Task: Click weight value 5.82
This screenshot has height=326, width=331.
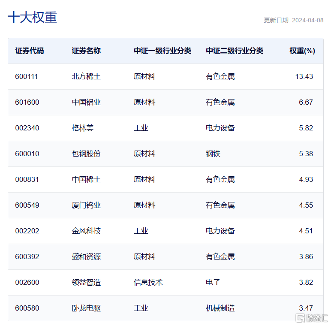Action: (x=306, y=128)
